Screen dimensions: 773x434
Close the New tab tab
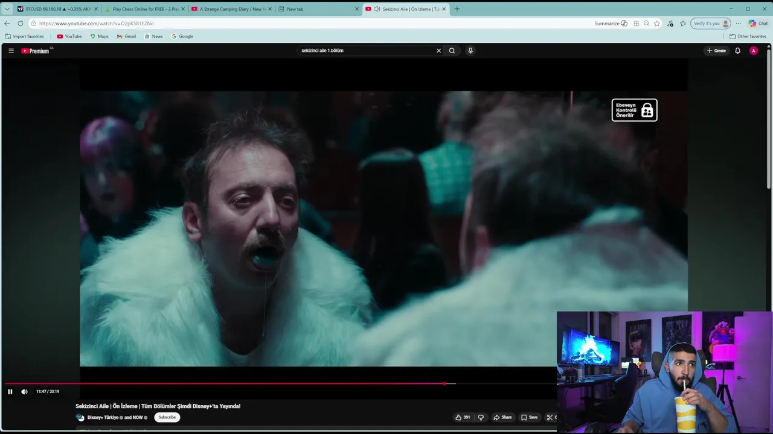[x=357, y=9]
